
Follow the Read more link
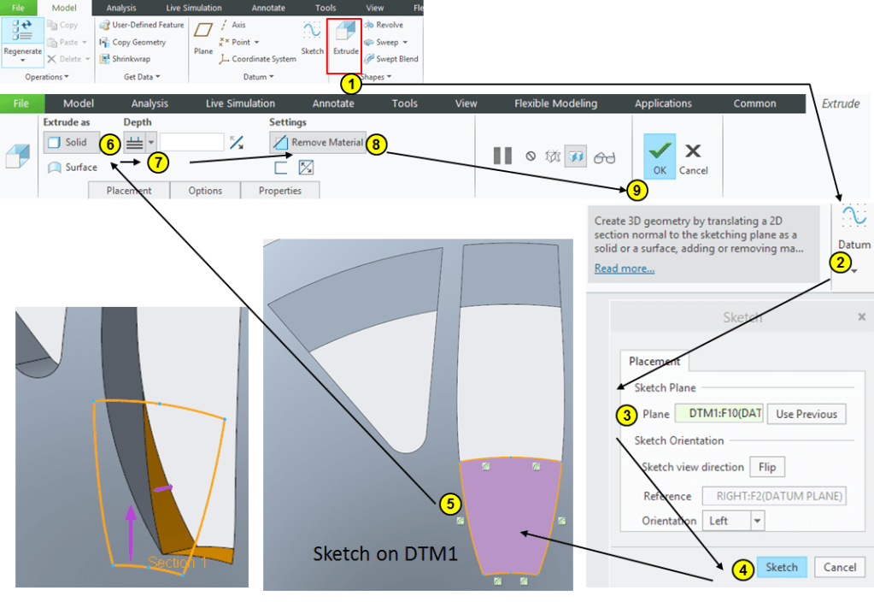point(625,269)
